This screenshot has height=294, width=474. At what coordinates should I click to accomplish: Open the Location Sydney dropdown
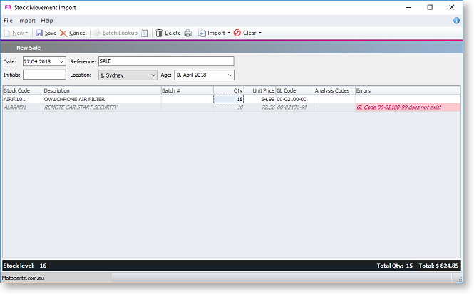click(153, 75)
